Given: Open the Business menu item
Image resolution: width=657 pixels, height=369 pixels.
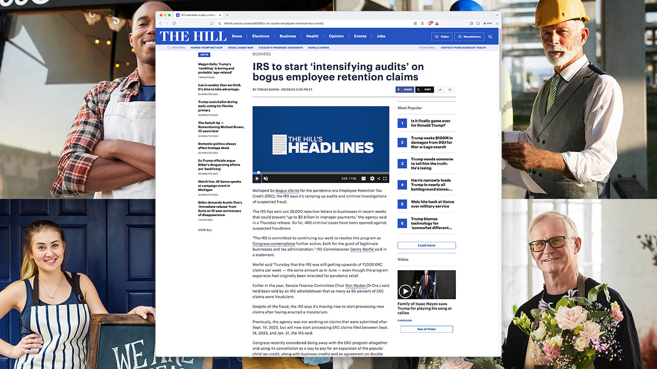Looking at the screenshot, I should [288, 36].
